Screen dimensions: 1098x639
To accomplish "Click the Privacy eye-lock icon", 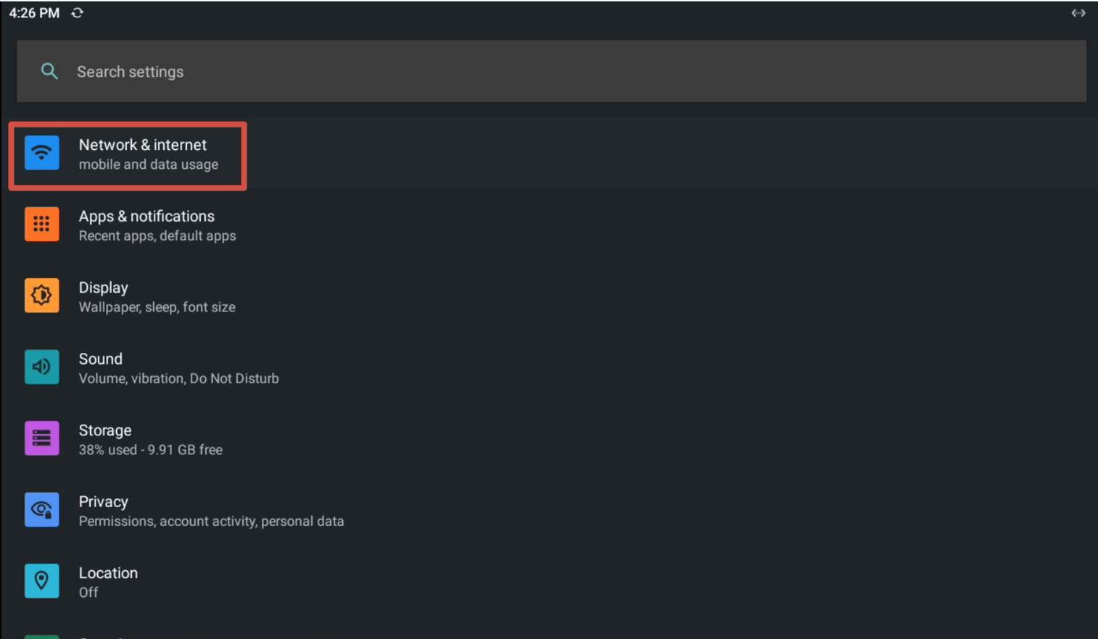I will click(42, 509).
